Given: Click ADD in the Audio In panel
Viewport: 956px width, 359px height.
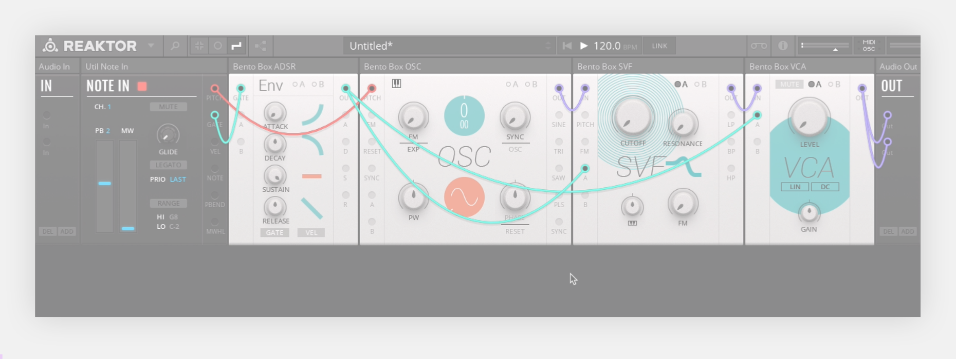Looking at the screenshot, I should pyautogui.click(x=67, y=231).
